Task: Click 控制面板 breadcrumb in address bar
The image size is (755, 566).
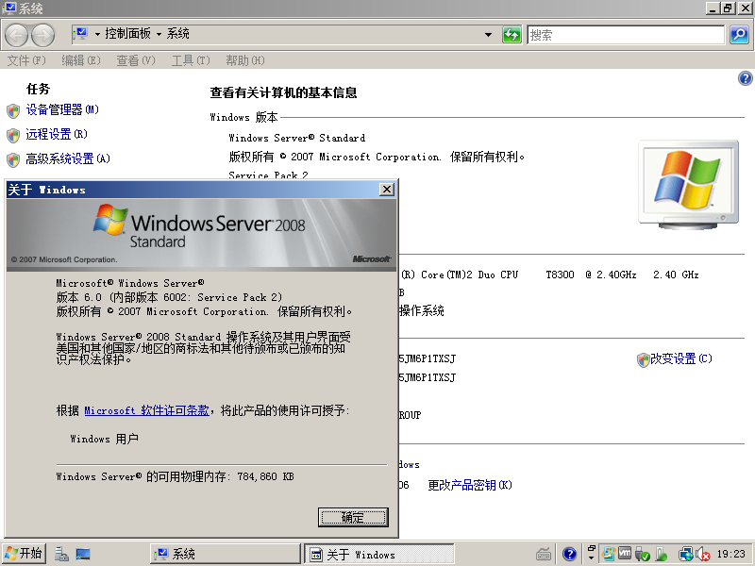Action: coord(128,34)
